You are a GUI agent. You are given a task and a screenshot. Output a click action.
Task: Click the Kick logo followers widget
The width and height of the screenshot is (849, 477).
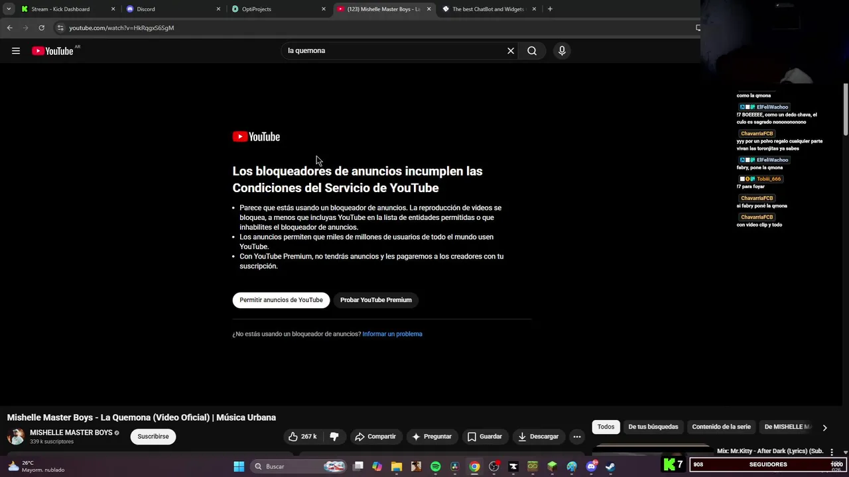point(673,464)
